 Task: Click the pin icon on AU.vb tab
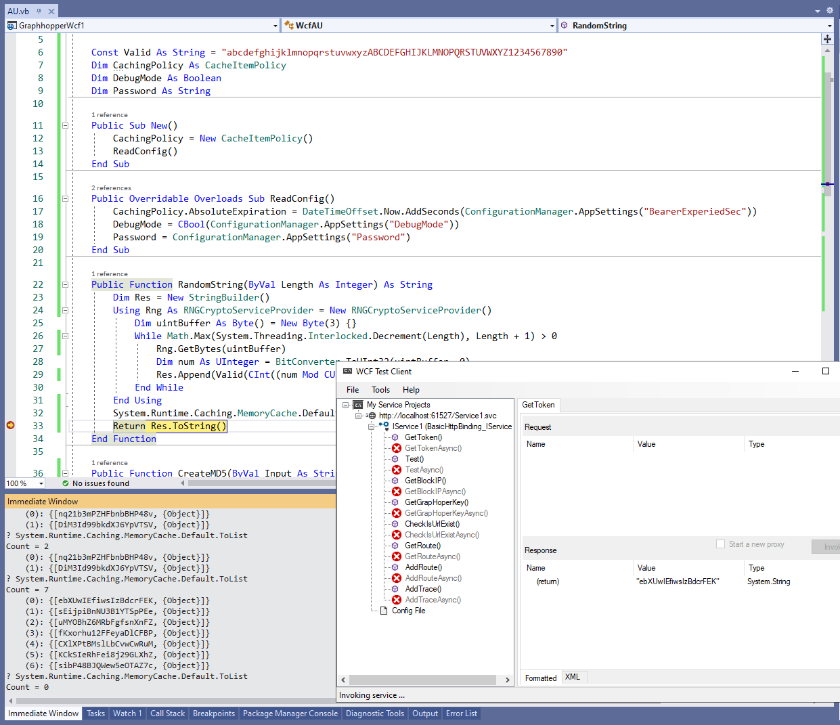(x=39, y=11)
